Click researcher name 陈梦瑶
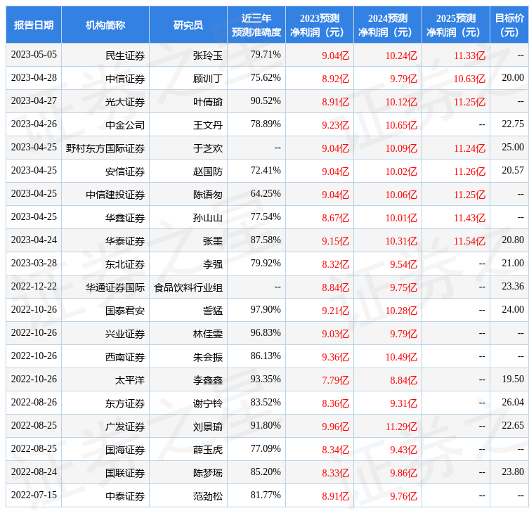 (208, 473)
